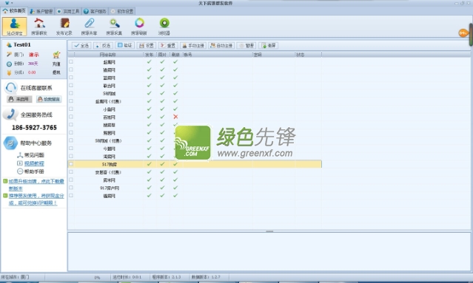Viewport: 473px width, 283px height.
Task: Check the highlighted 517 row checkbox
Action: (71, 164)
